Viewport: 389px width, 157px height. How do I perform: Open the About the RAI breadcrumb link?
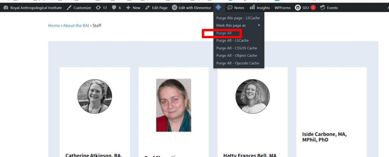76,26
